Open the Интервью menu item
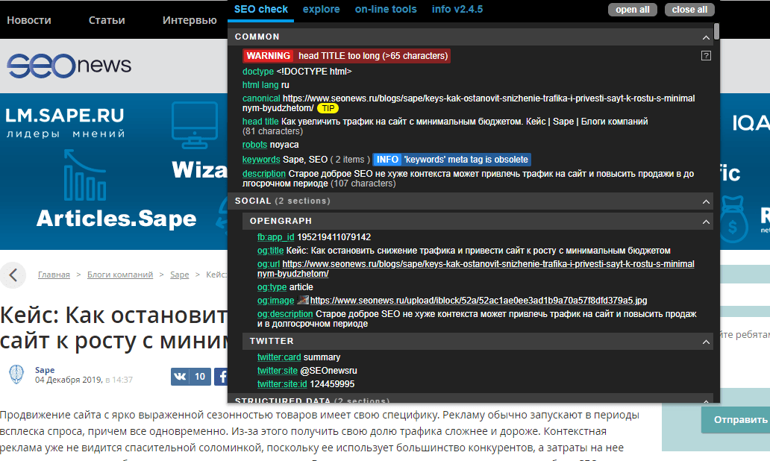 (x=190, y=20)
